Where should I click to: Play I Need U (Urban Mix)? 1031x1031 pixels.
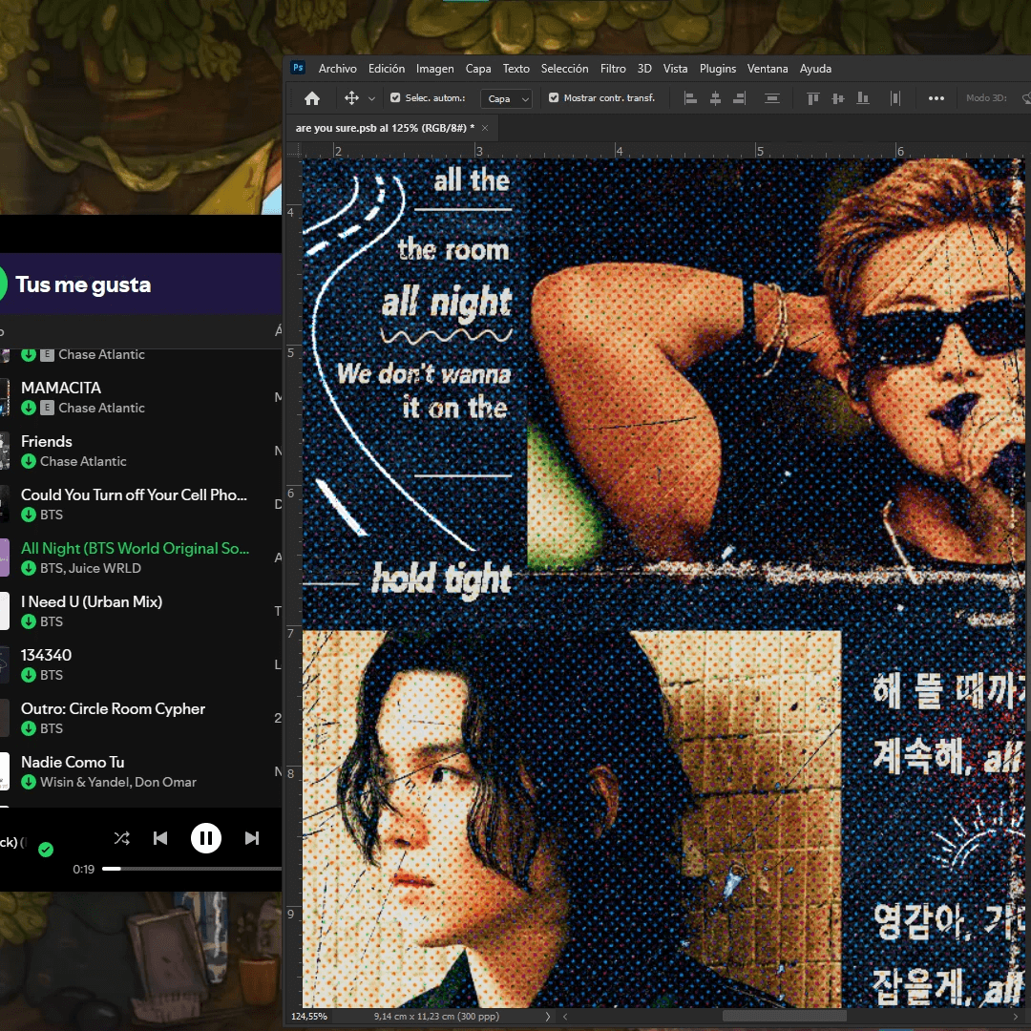point(92,601)
